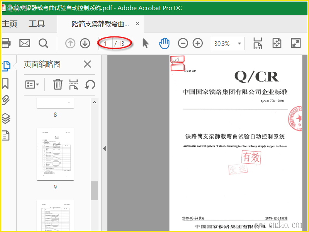309x232 pixels.
Task: Zoom out with the minus button
Action: (x=183, y=43)
